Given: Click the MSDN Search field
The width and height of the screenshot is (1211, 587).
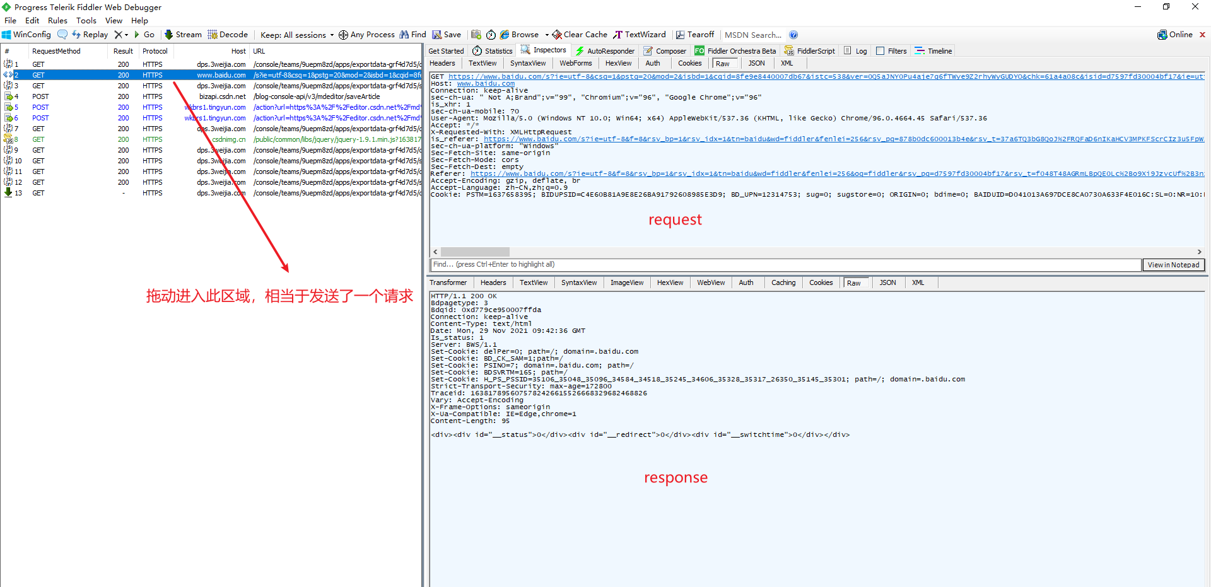Looking at the screenshot, I should pyautogui.click(x=753, y=35).
